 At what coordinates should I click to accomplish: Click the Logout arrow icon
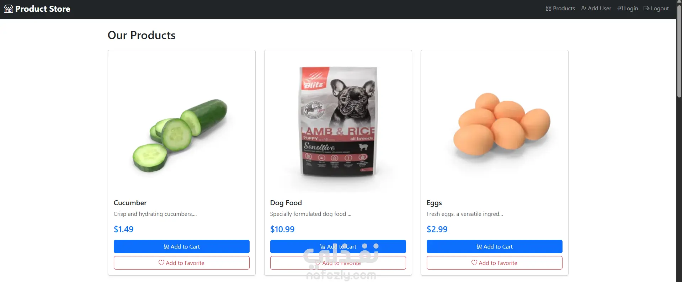[646, 8]
